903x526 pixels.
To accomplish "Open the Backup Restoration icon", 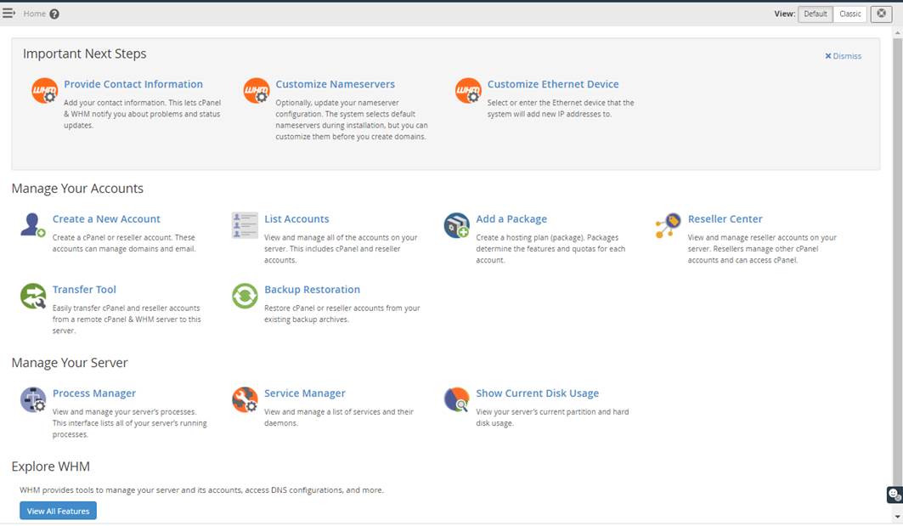I will 244,296.
